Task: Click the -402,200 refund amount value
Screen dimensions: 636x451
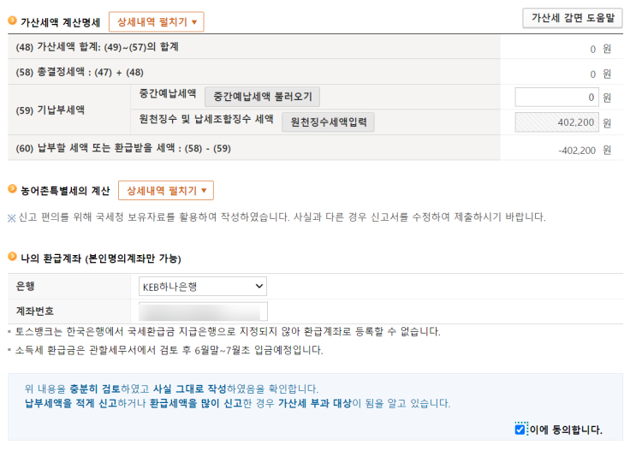Action: [576, 150]
